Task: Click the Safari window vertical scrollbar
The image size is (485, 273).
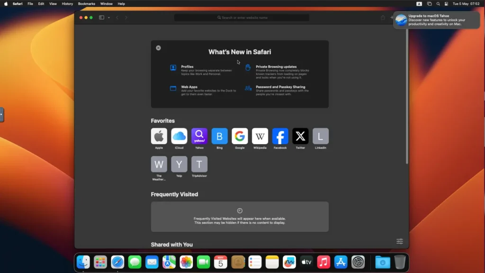Action: tap(407, 96)
